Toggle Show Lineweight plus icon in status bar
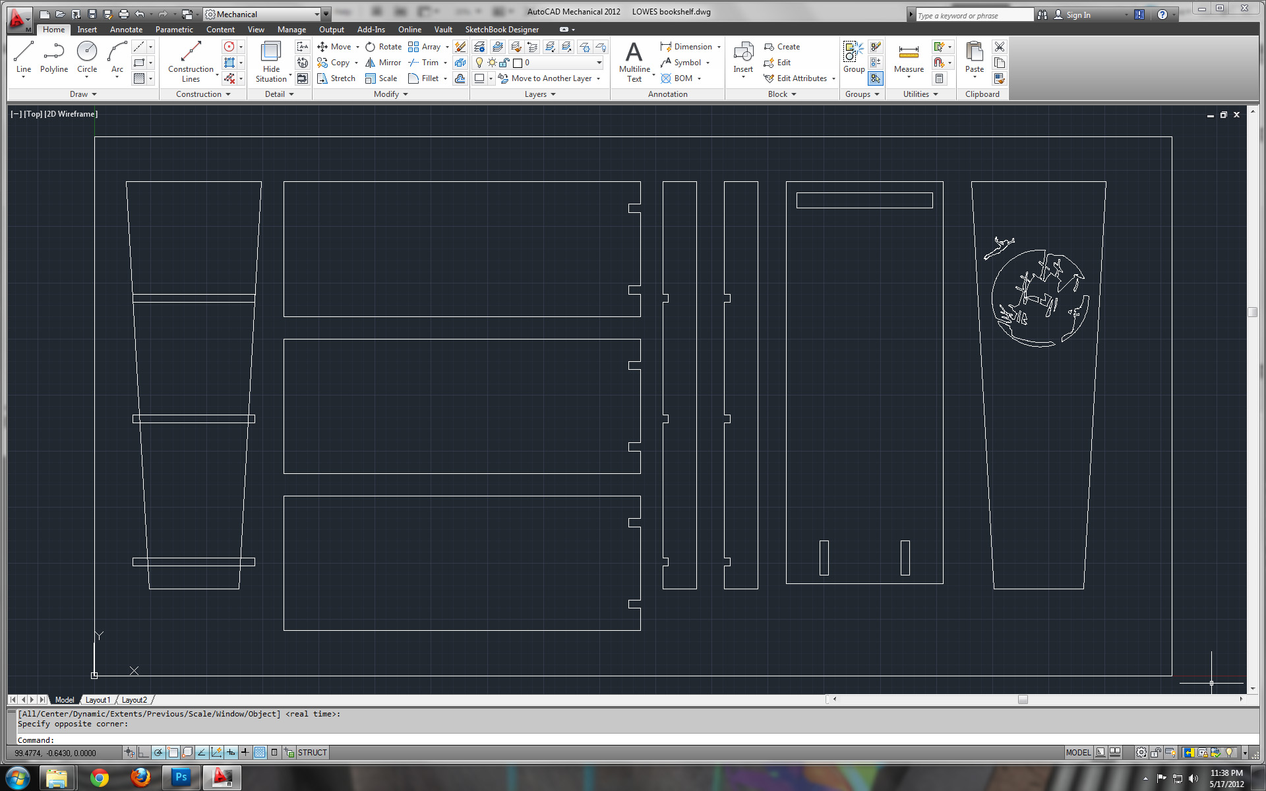 click(245, 752)
